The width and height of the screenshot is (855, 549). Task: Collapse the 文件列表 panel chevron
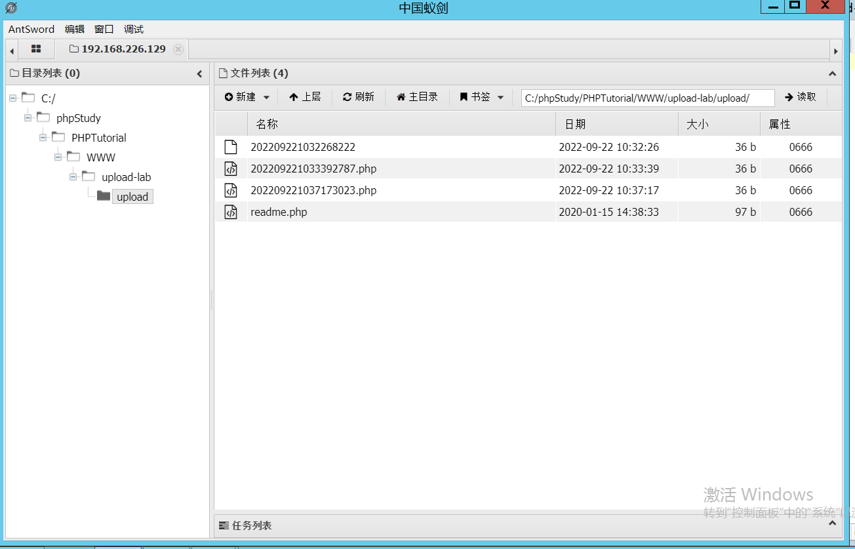pos(833,73)
